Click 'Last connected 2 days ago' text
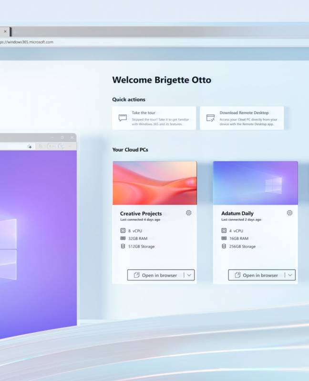Image resolution: width=309 pixels, height=381 pixels. pyautogui.click(x=241, y=220)
